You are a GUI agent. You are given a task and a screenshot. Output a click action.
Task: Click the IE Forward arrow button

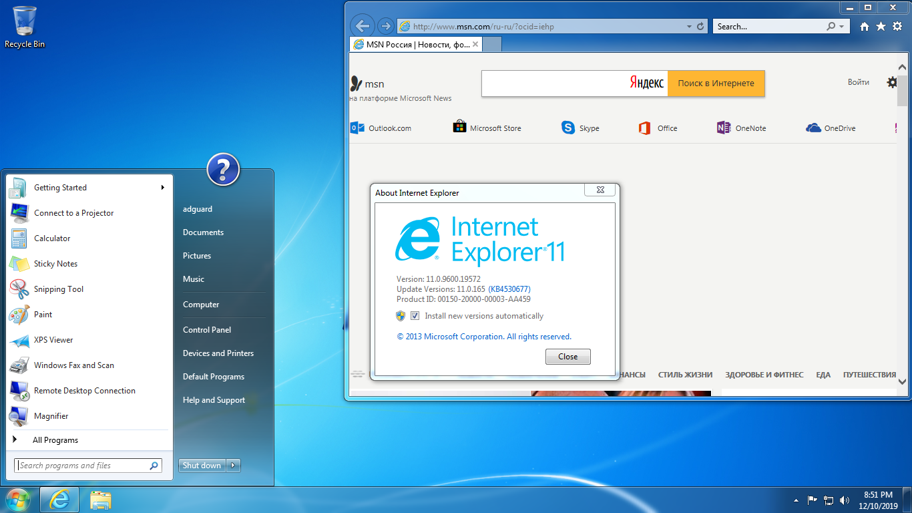tap(385, 27)
